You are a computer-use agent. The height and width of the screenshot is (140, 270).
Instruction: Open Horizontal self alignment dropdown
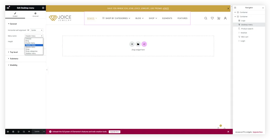click(x=37, y=30)
